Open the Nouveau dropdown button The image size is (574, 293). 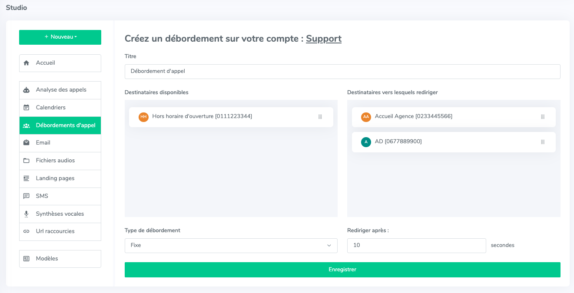coord(60,37)
